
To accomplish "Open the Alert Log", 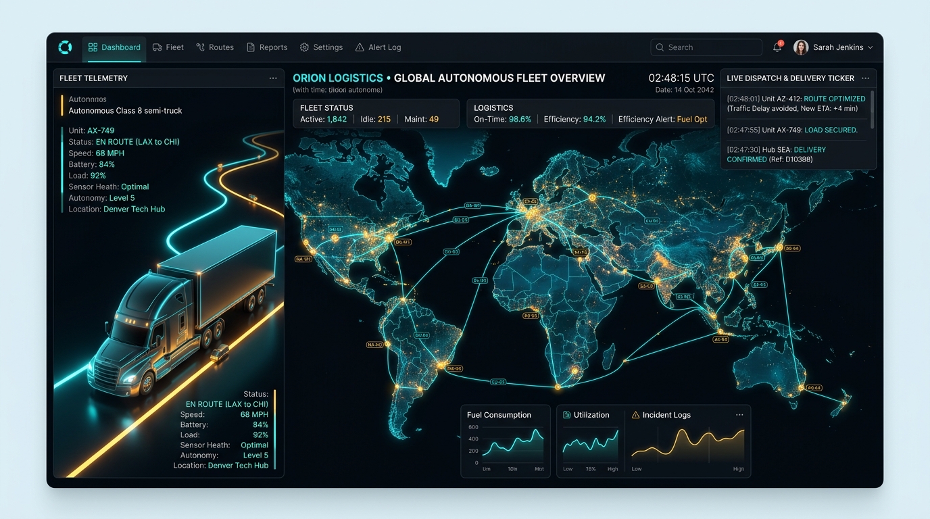I will pos(378,47).
